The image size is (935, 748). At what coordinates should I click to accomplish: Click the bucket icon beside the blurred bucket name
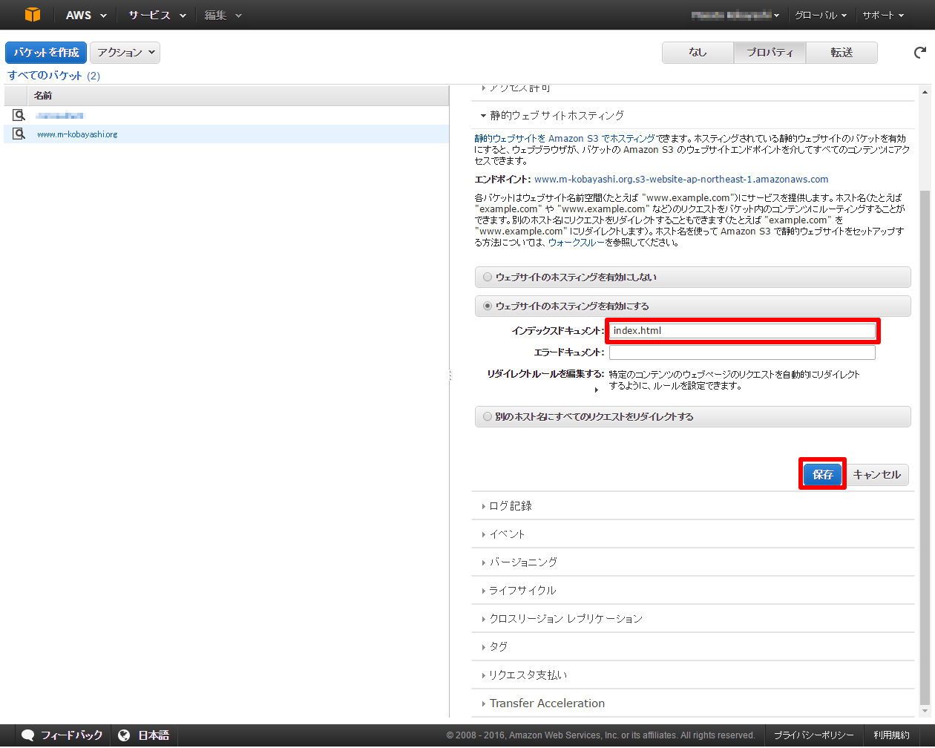(19, 115)
